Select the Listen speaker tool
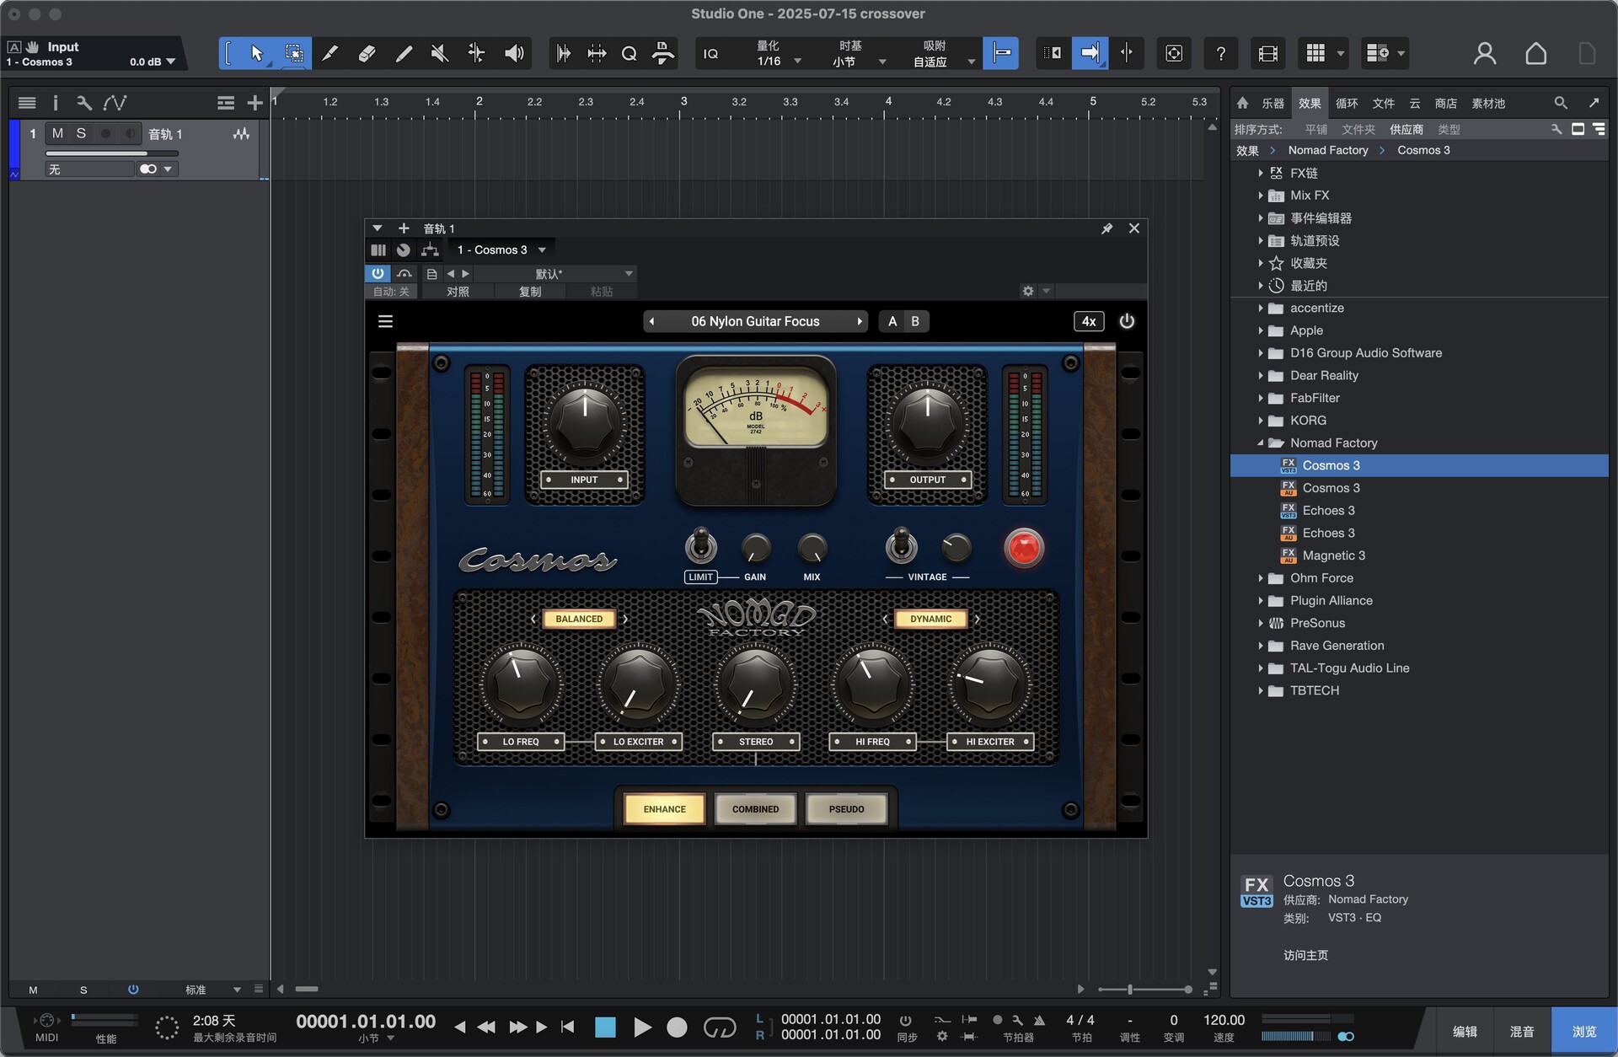The width and height of the screenshot is (1618, 1057). coord(514,54)
